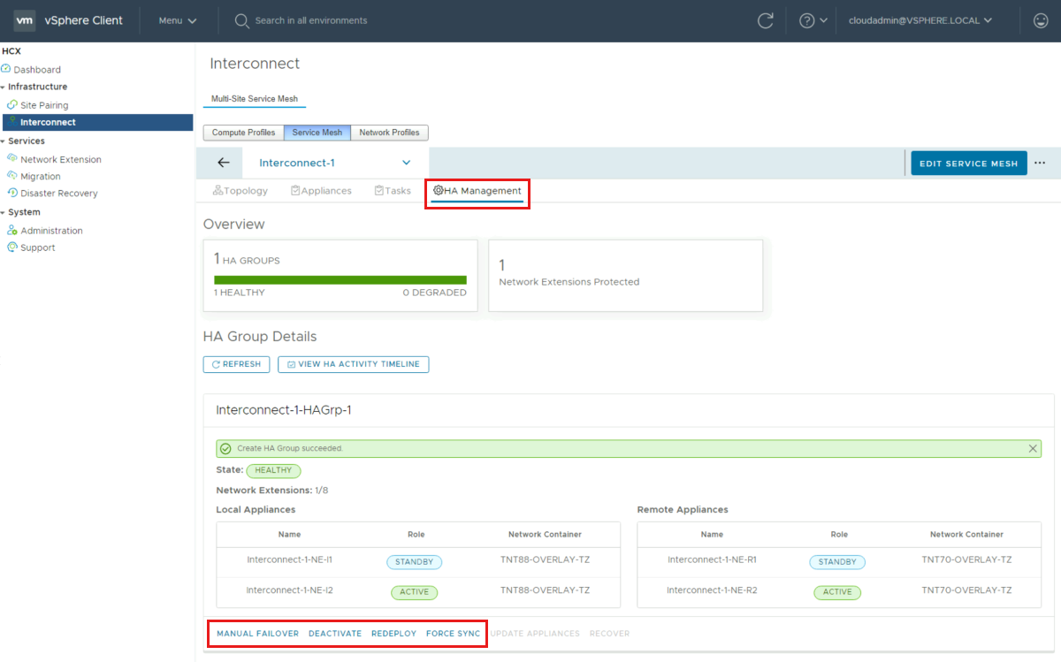Switch to the Topology tab
Screen dimensions: 1061x662
tap(240, 191)
